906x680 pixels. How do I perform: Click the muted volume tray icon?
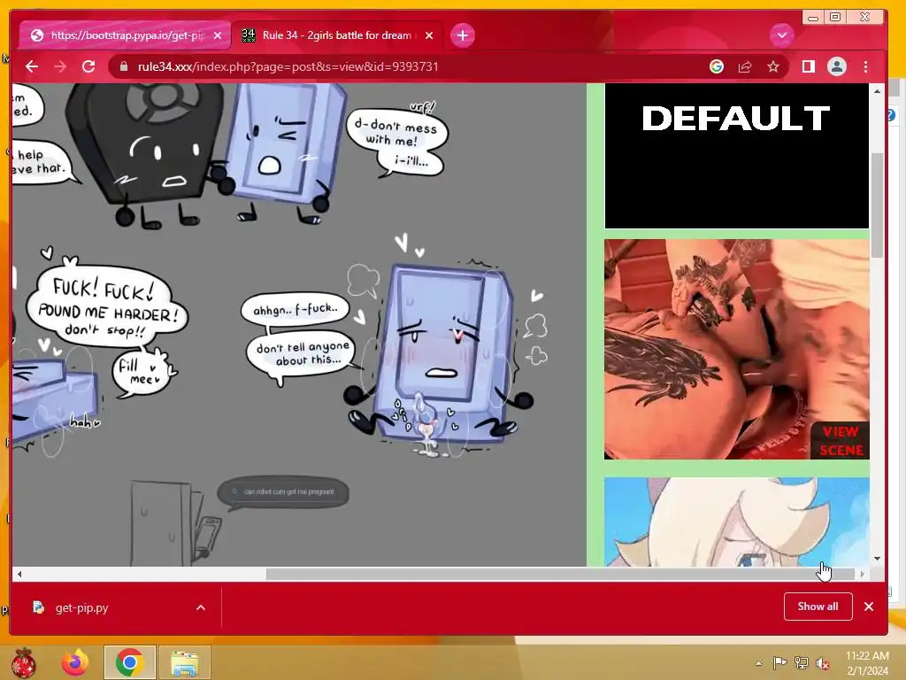click(x=823, y=663)
